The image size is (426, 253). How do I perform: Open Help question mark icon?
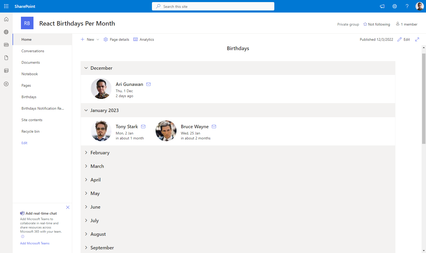407,6
